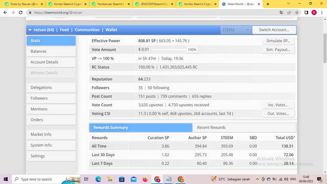The width and height of the screenshot is (327, 184).
Task: Open the share page icon
Action: pos(289,12)
